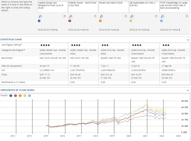Toggle fund 3 orange legend marker in chart
The width and height of the screenshot is (191, 141).
(20, 96)
